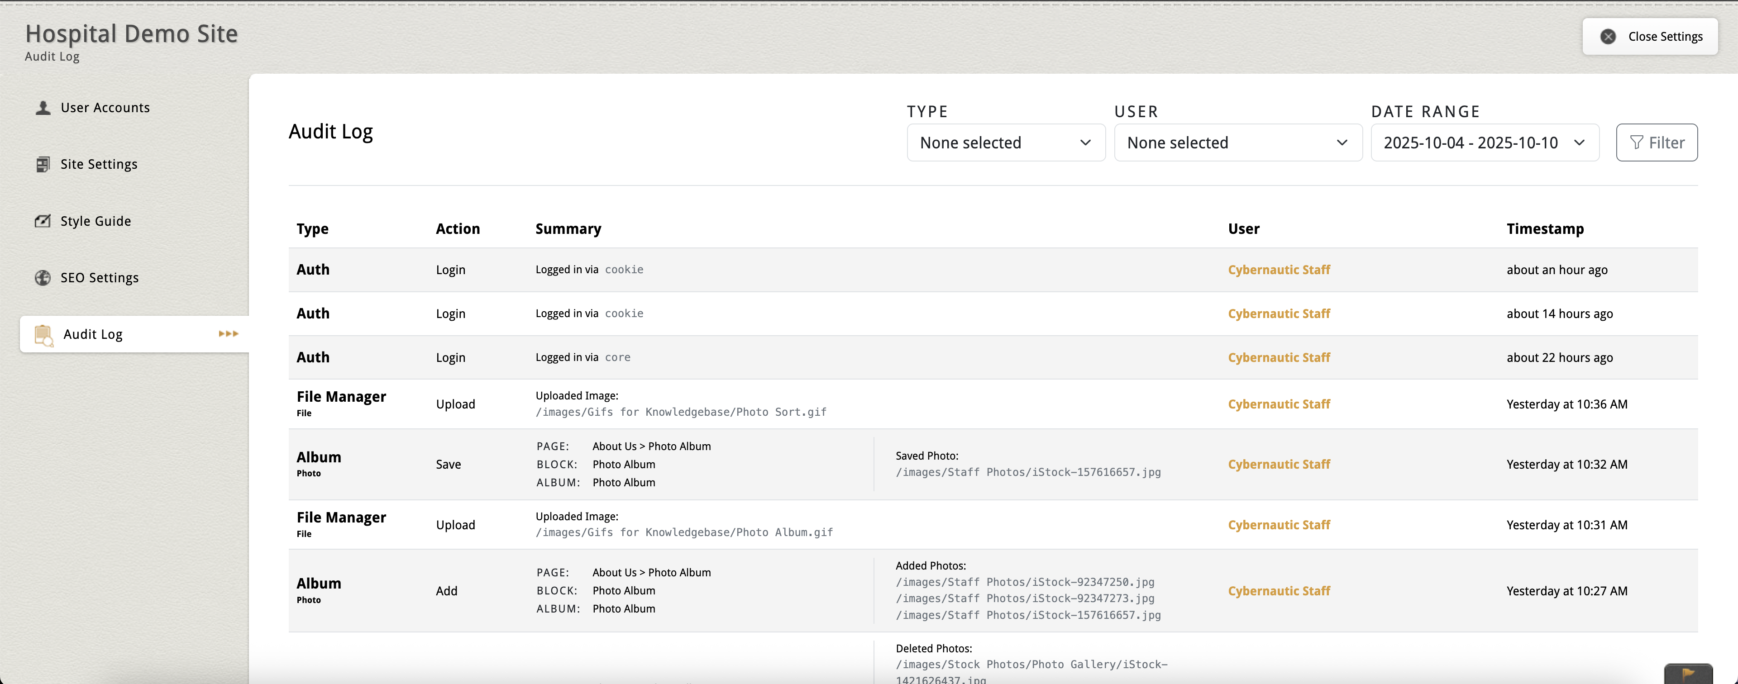Click the Hospital Demo Site title
The image size is (1738, 684).
pos(132,34)
